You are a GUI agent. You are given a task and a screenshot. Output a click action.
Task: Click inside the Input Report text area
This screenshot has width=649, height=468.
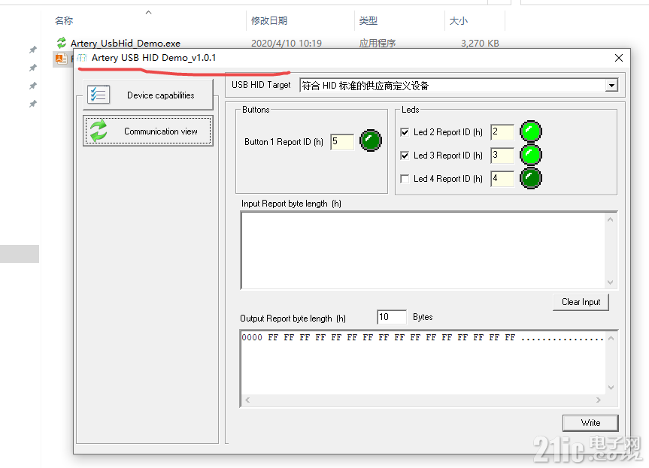(x=423, y=250)
